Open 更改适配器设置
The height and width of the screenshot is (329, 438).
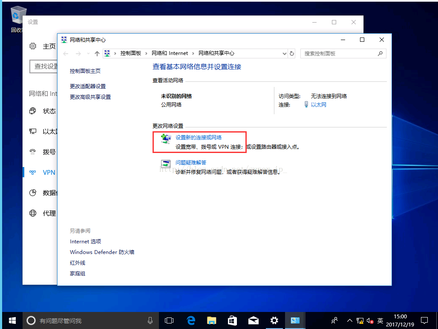coord(88,87)
